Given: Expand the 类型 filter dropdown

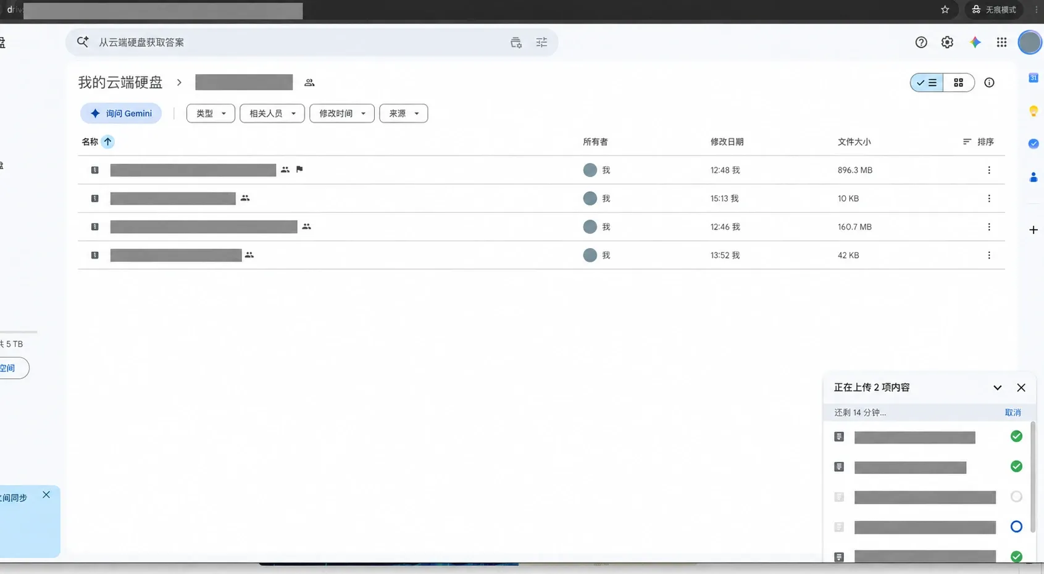Looking at the screenshot, I should point(211,113).
